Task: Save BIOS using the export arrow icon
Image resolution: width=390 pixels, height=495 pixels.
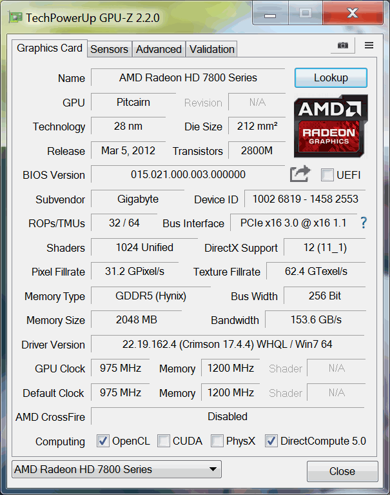Action: coord(300,174)
